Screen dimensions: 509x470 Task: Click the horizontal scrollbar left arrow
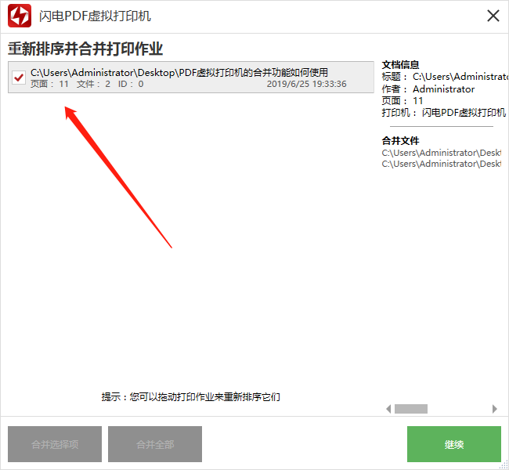point(388,409)
